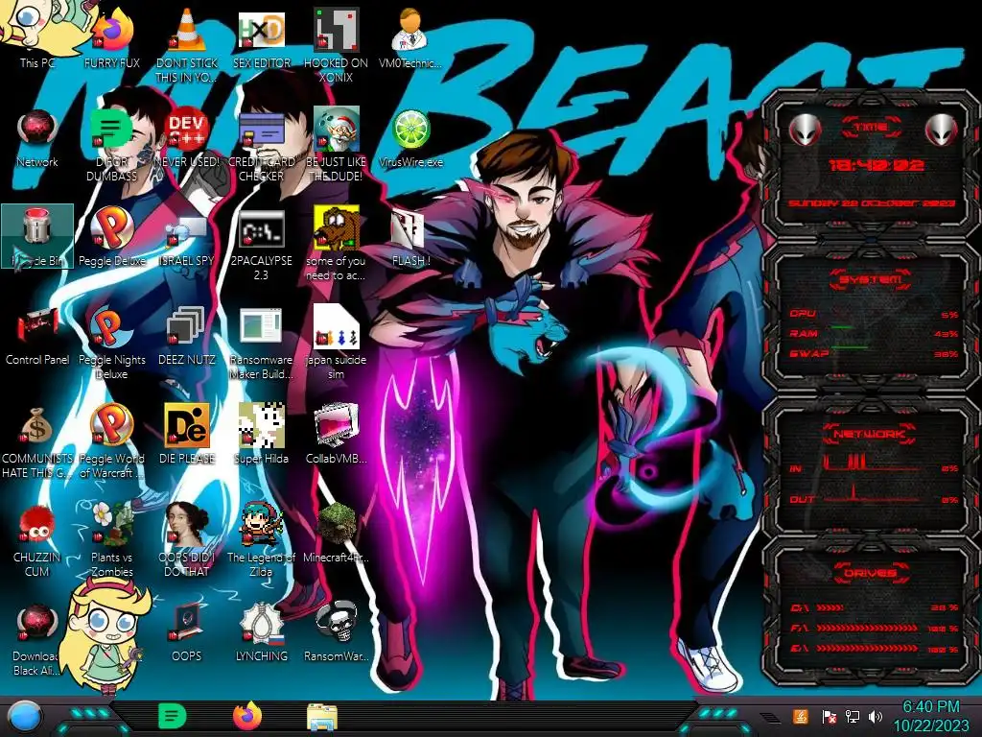
Task: Click the TIME header on the gadget
Action: click(871, 127)
